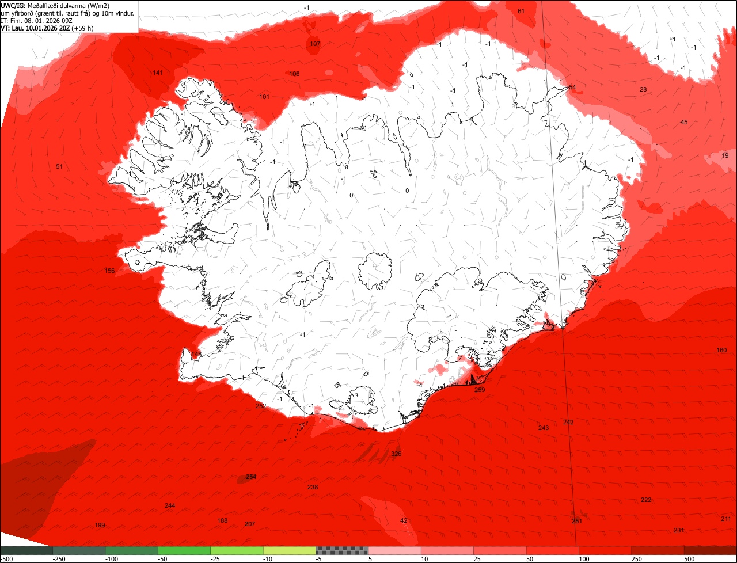Image resolution: width=737 pixels, height=563 pixels.
Task: Click the map value 51
Action: [x=59, y=166]
